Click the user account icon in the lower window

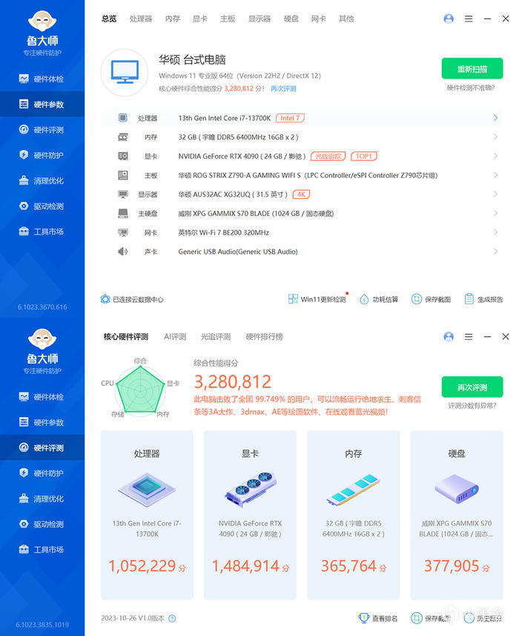coord(449,337)
